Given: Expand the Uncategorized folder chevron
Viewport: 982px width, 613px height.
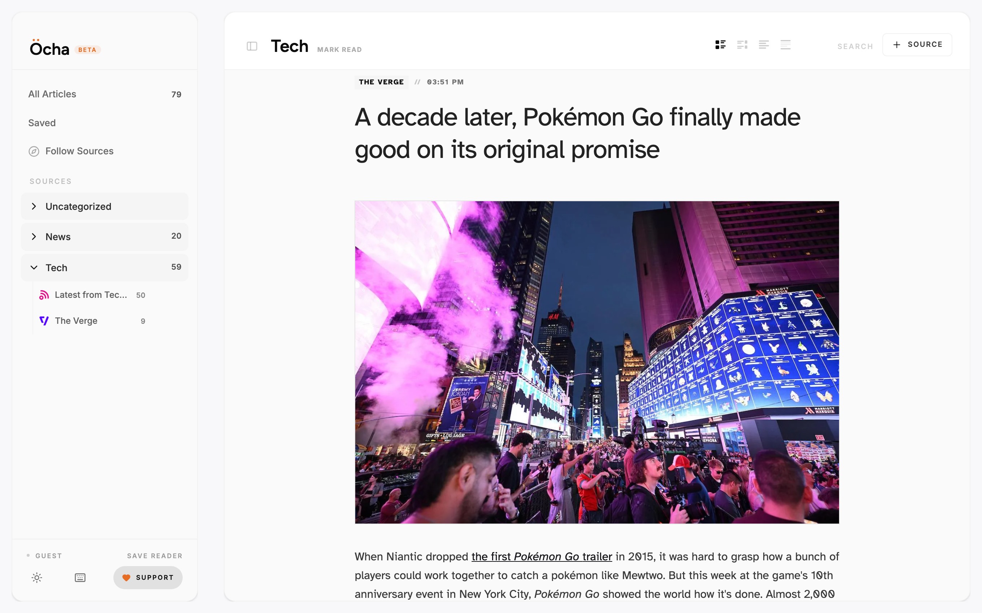Looking at the screenshot, I should (34, 206).
